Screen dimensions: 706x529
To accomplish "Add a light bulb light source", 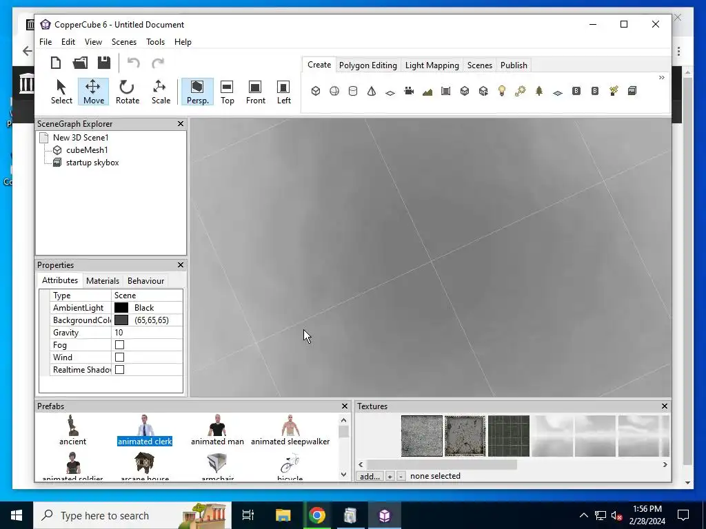I will tap(502, 91).
